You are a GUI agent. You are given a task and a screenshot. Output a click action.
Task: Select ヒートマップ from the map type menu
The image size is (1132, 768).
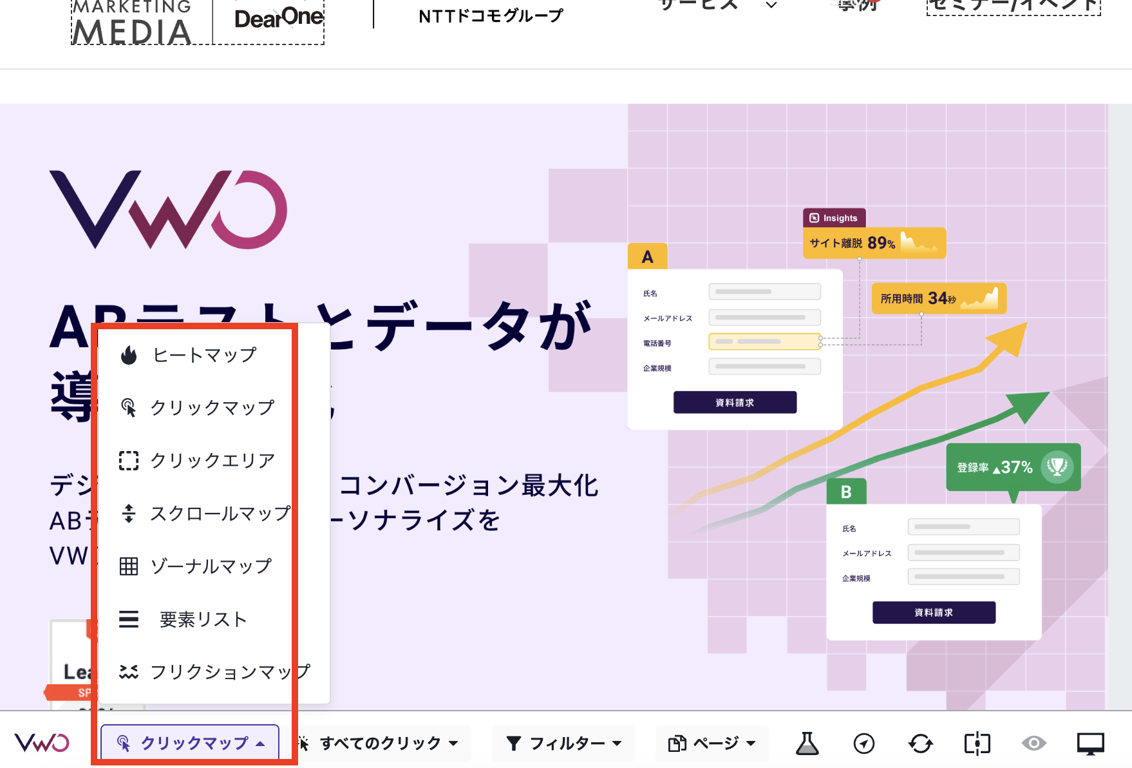coord(203,353)
